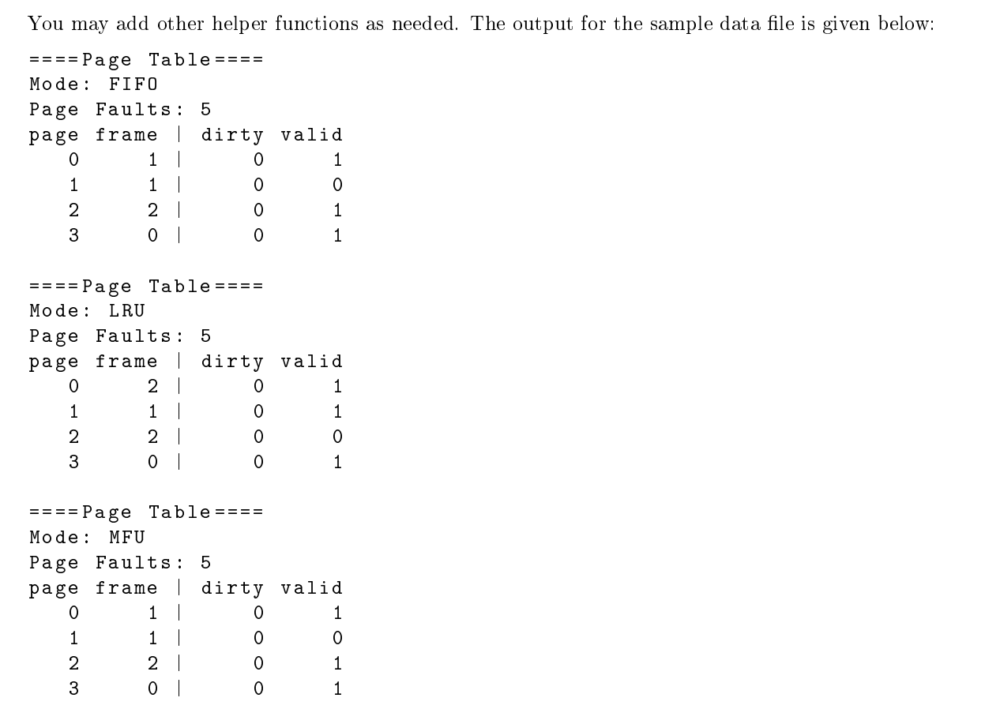Click the page 3 row in MFU table
Screen dimensions: 1000x709
coord(205,688)
